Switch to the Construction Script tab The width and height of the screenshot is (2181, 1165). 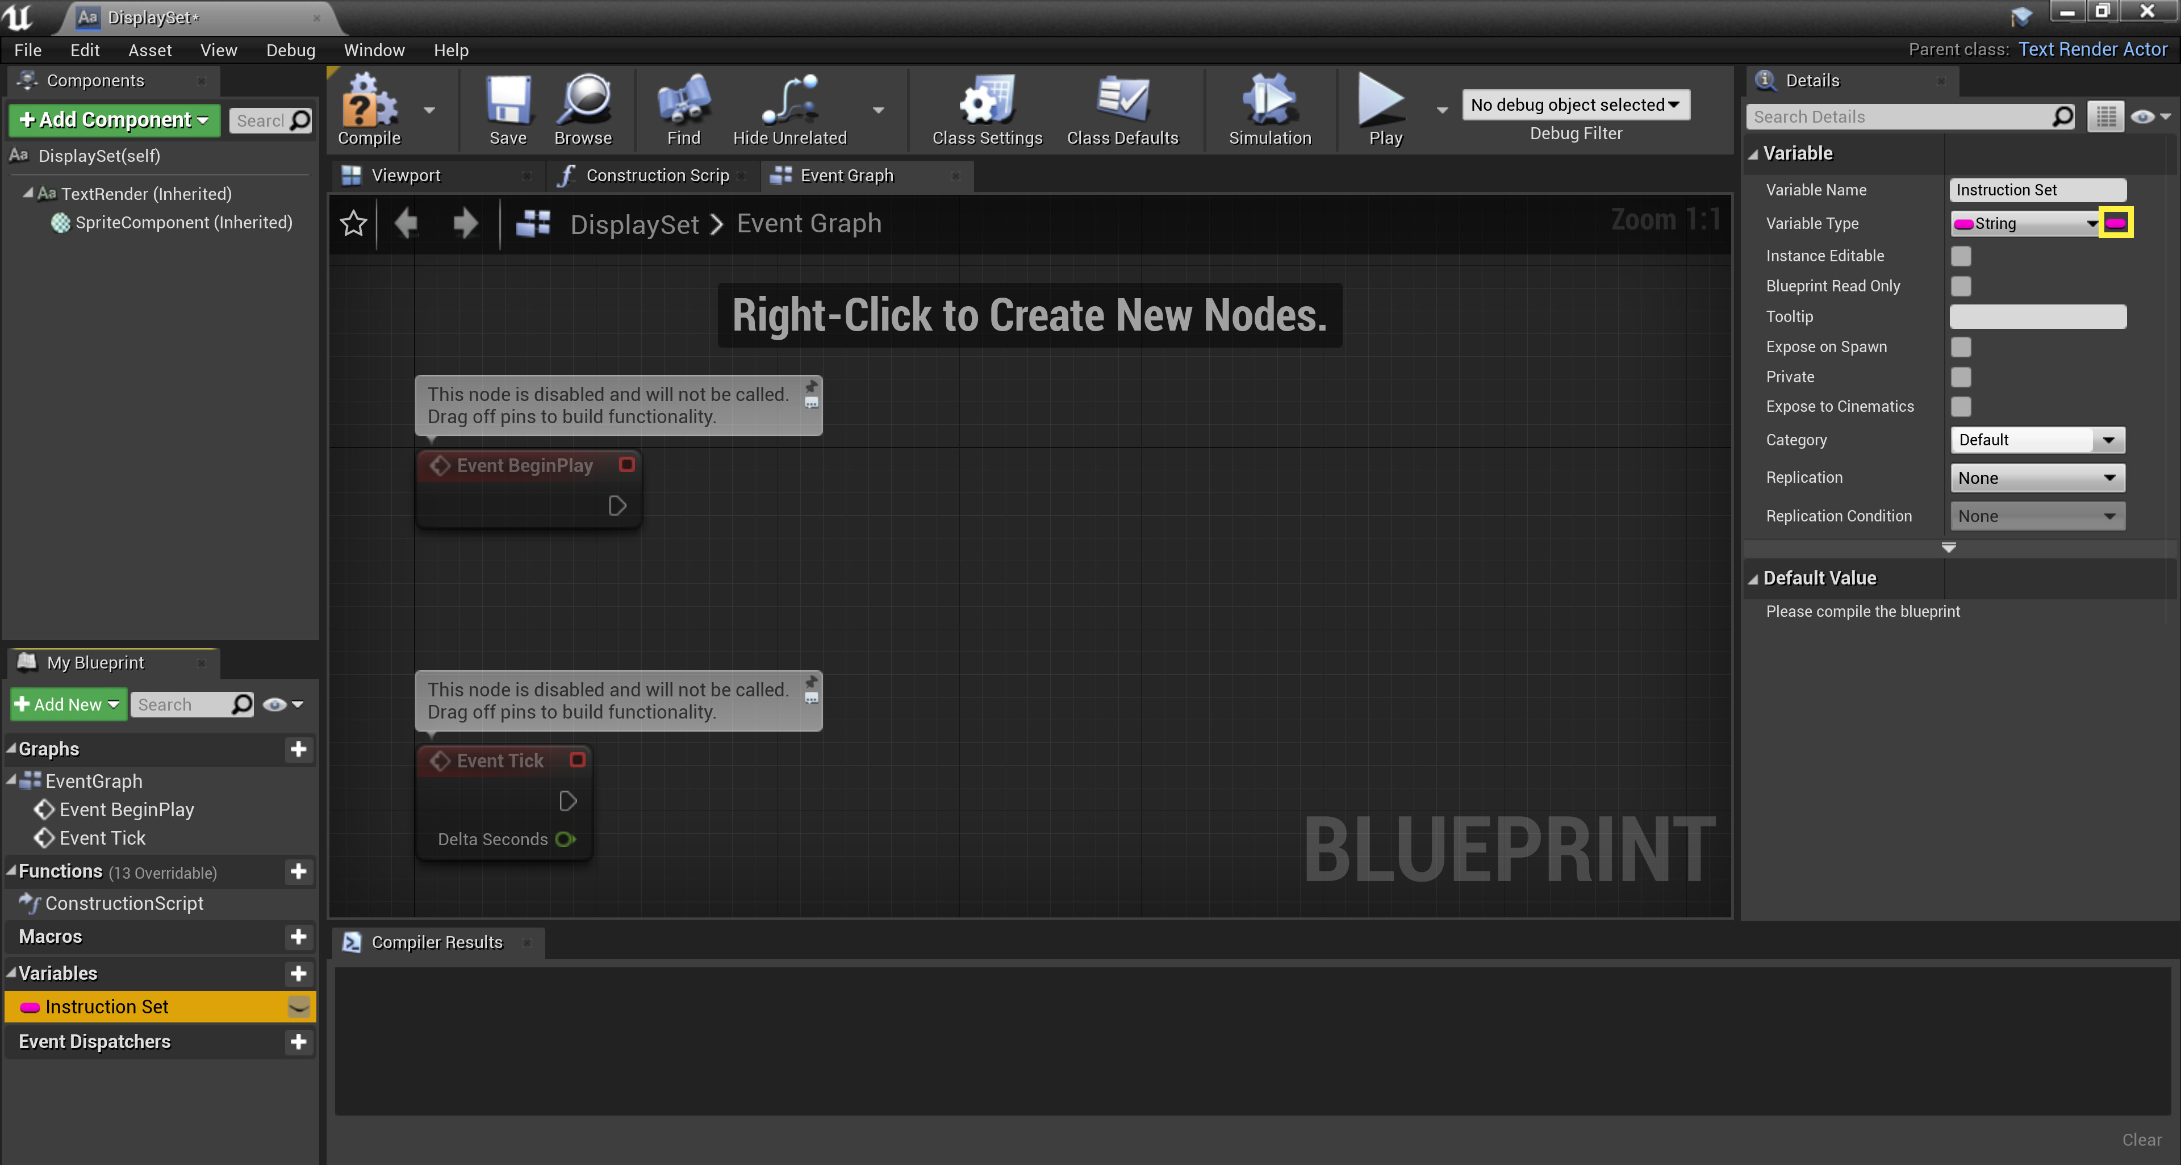click(658, 176)
